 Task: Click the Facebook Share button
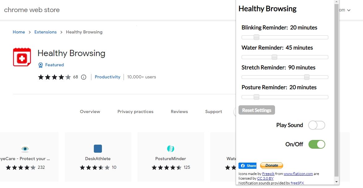click(x=247, y=166)
